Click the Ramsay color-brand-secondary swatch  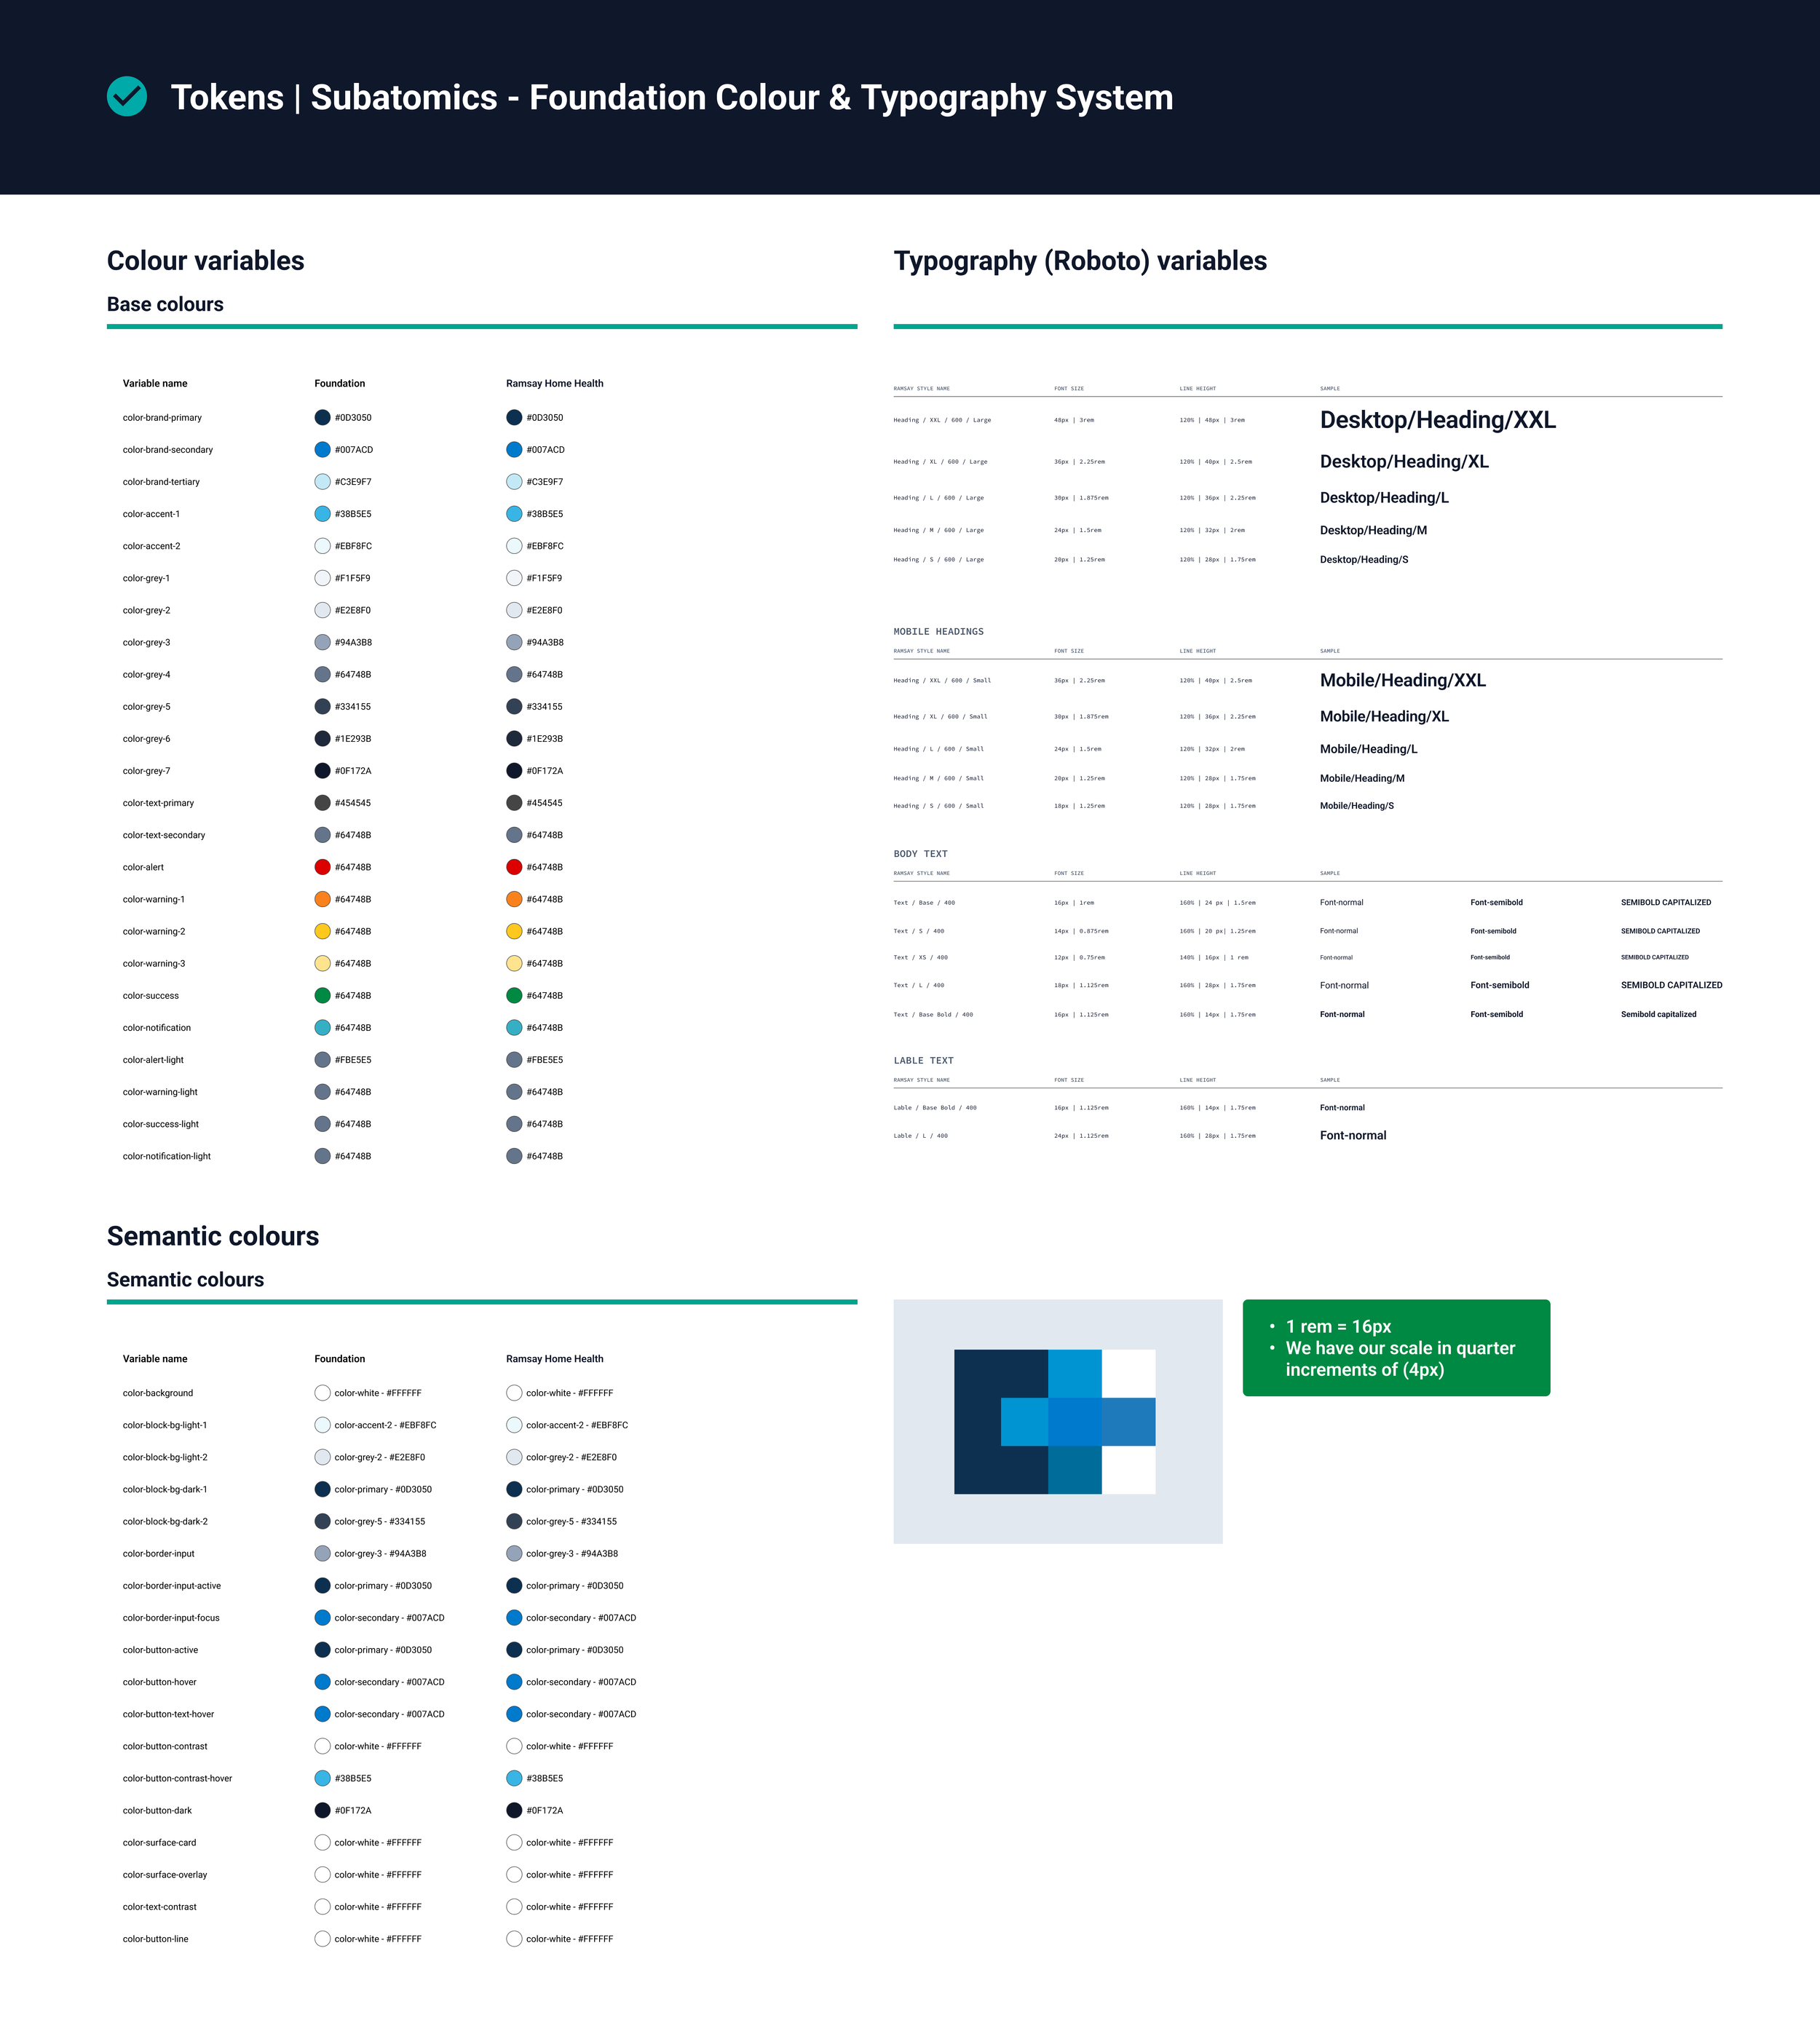click(x=514, y=450)
